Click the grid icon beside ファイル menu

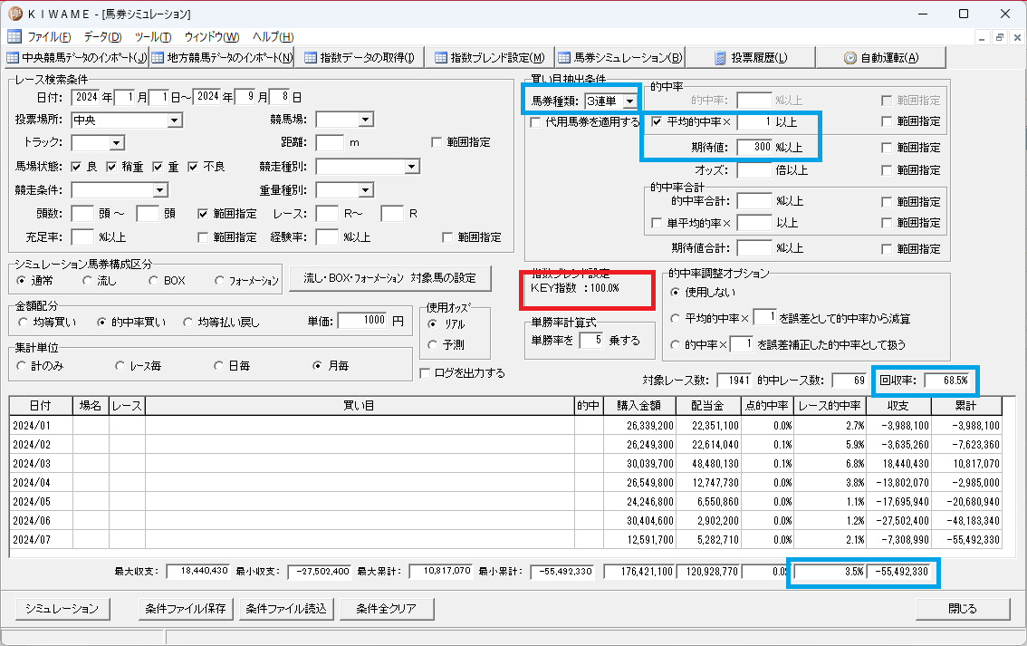click(14, 36)
